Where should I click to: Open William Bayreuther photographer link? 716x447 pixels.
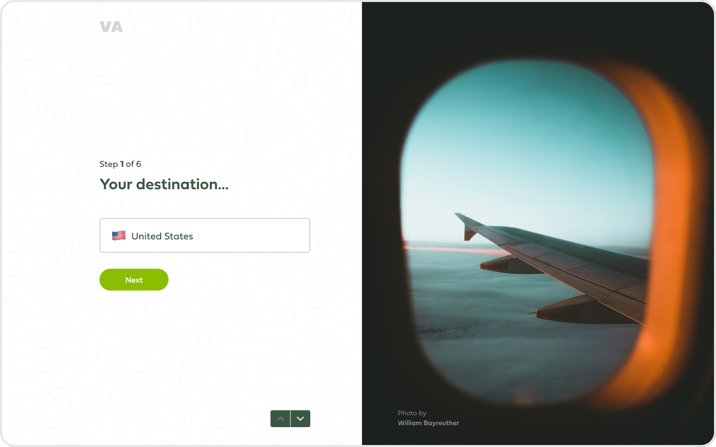point(428,423)
